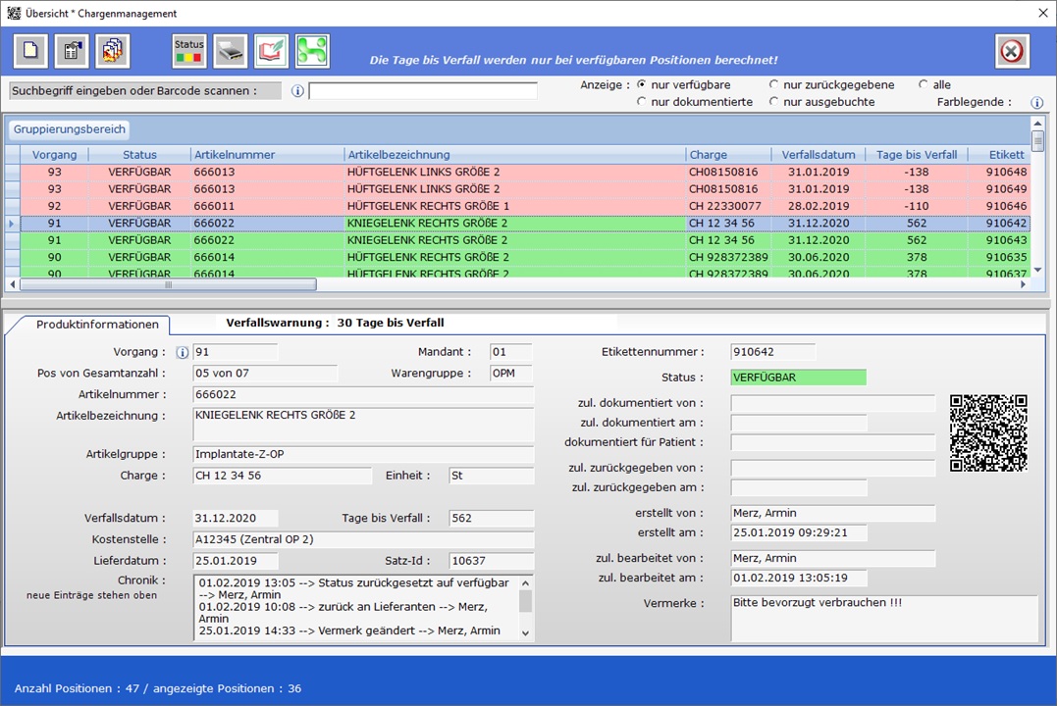This screenshot has width=1057, height=706.
Task: Click the row selector arrow of selected row
Action: pyautogui.click(x=12, y=223)
